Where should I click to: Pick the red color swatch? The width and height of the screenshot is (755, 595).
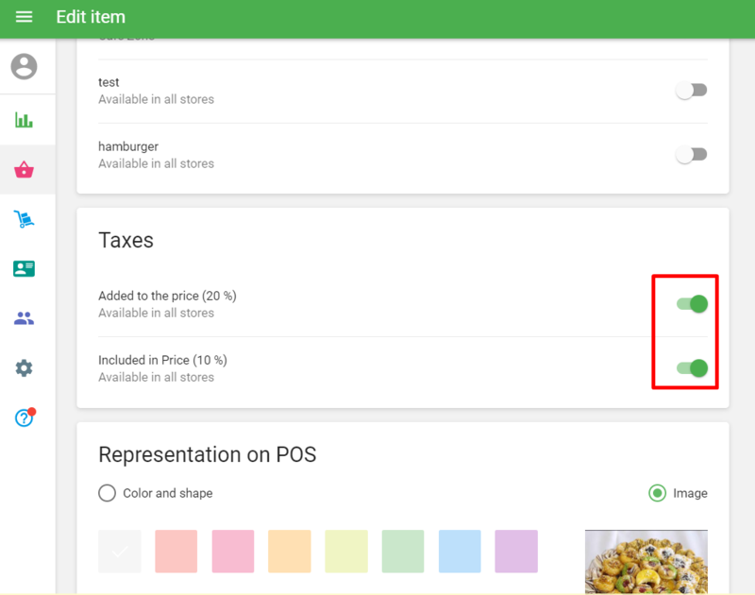[176, 552]
